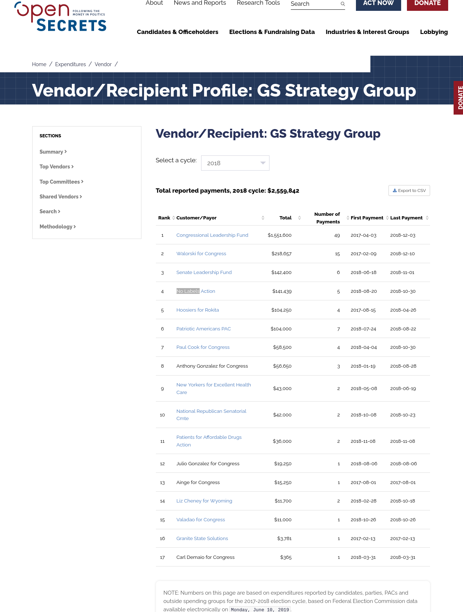463x612 pixels.
Task: Click the 2017-04-03 first payment date
Action: tap(364, 235)
